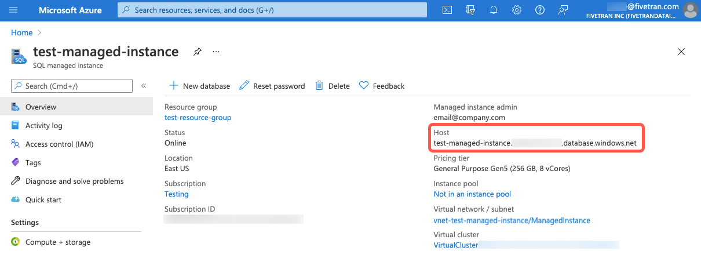Show the notifications bell

494,10
